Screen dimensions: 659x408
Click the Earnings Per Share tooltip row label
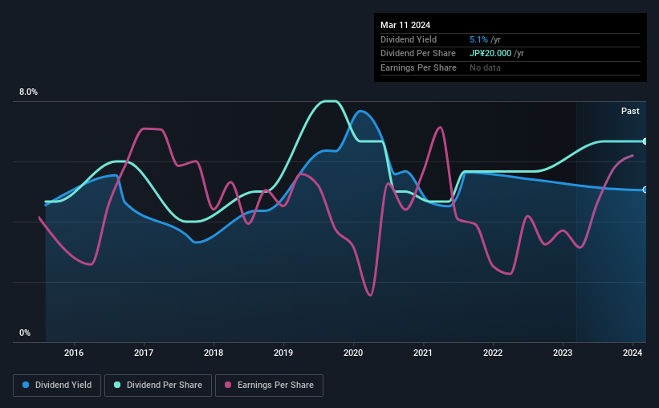(x=419, y=67)
